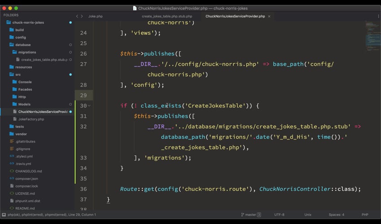381x224 pixels.
Task: Click the master git branch indicator
Action: click(x=249, y=215)
